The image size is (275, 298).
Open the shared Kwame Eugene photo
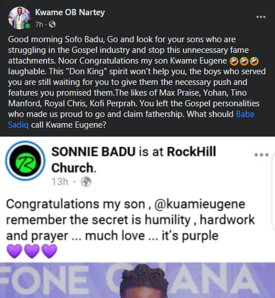137,280
